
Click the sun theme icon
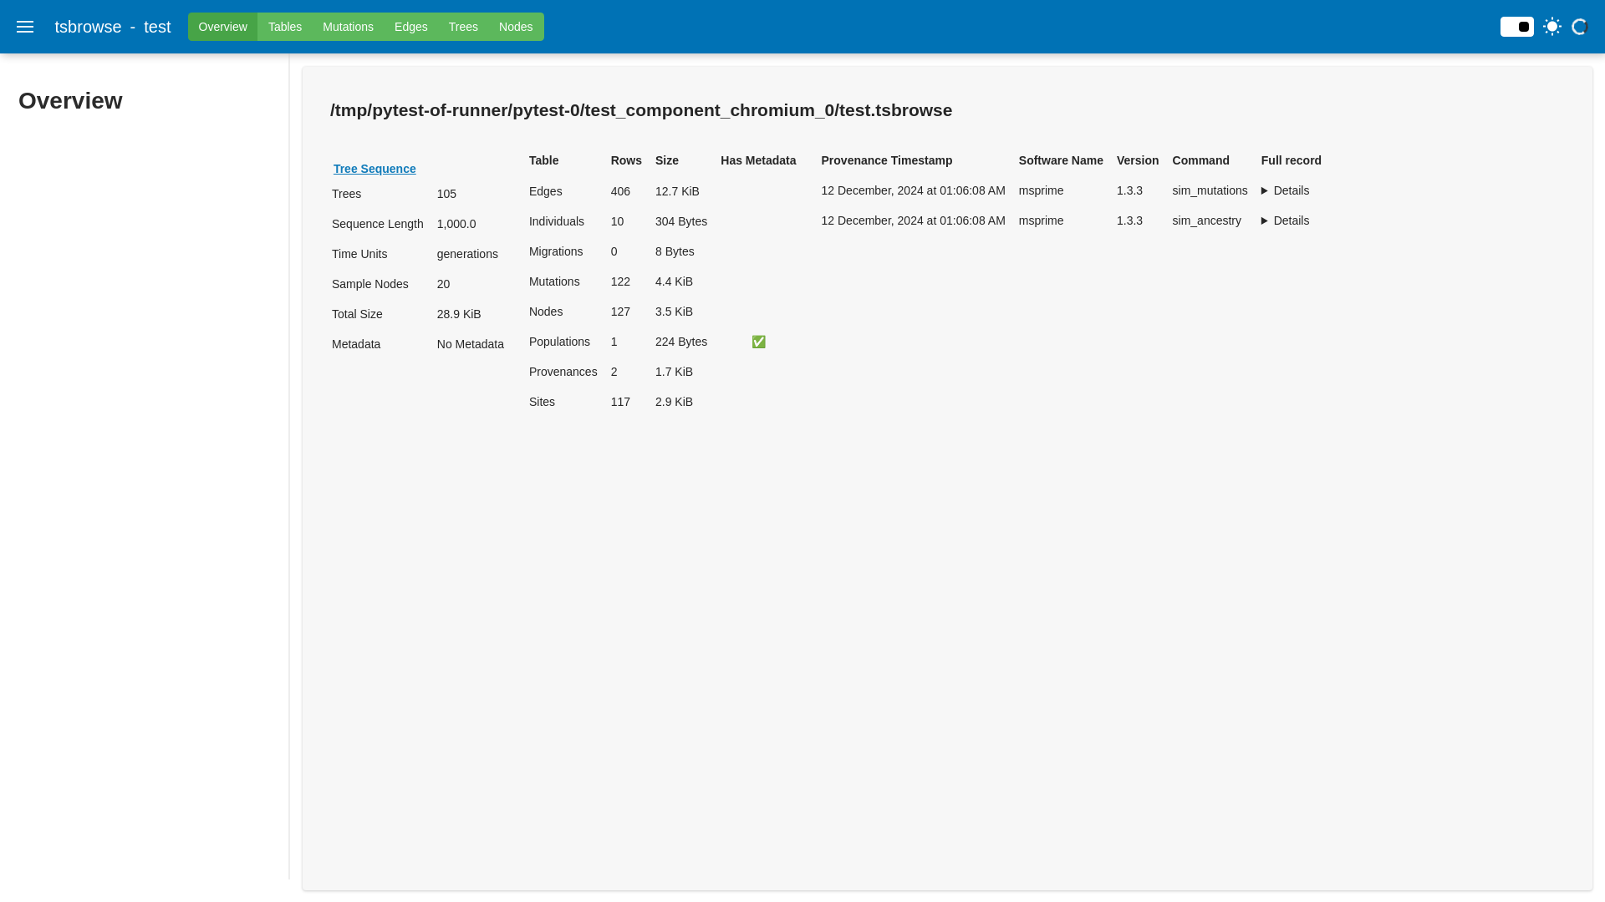click(1552, 27)
